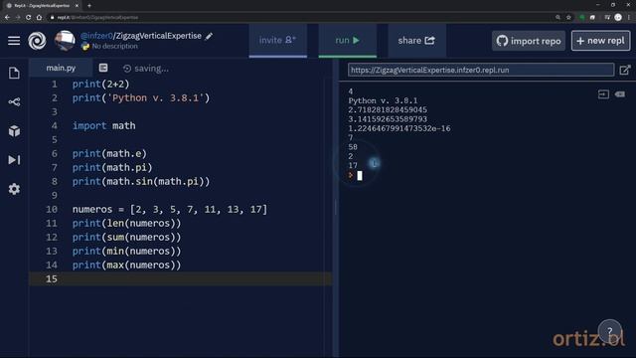The image size is (636, 358).
Task: Open the Debugger step icon
Action: (14, 160)
